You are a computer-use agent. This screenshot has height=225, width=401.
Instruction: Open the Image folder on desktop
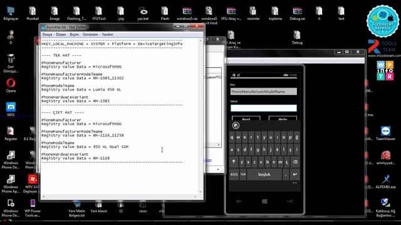point(55,14)
